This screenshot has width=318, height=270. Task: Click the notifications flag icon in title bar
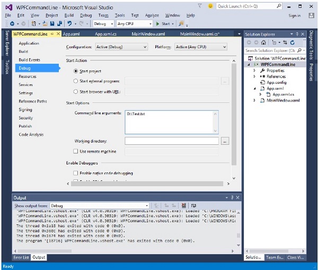point(200,6)
